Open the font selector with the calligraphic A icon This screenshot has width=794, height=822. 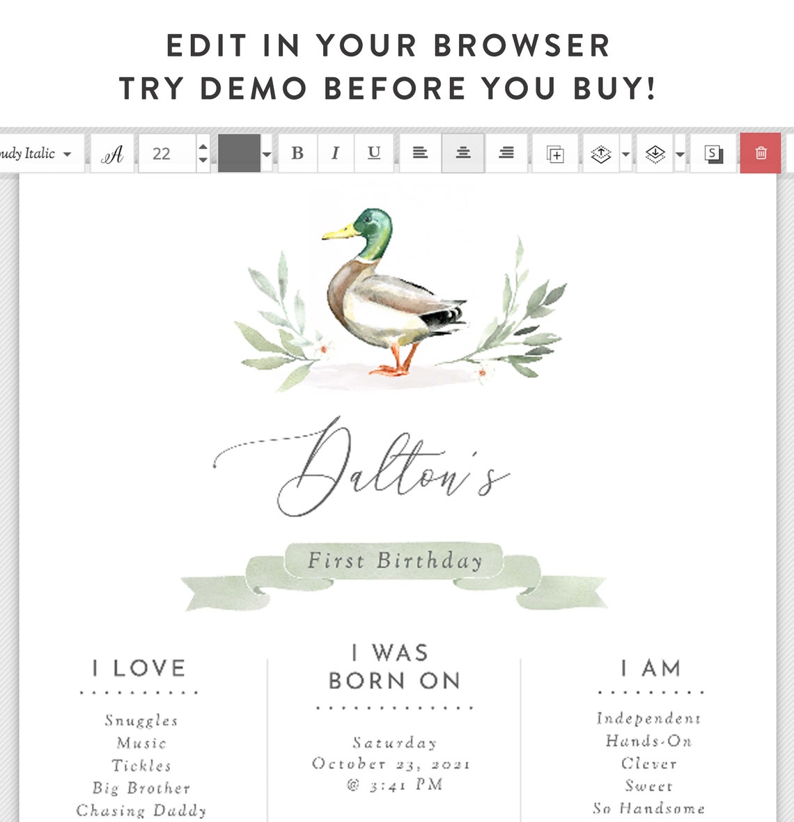coord(111,153)
